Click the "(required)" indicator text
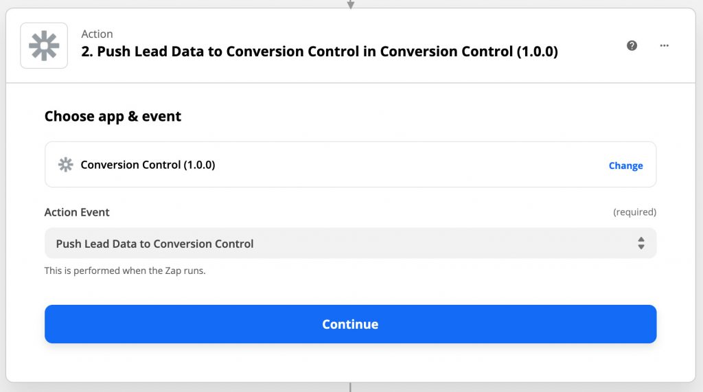 click(634, 212)
